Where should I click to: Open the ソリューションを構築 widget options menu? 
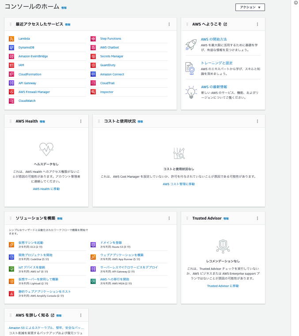pos(169,218)
